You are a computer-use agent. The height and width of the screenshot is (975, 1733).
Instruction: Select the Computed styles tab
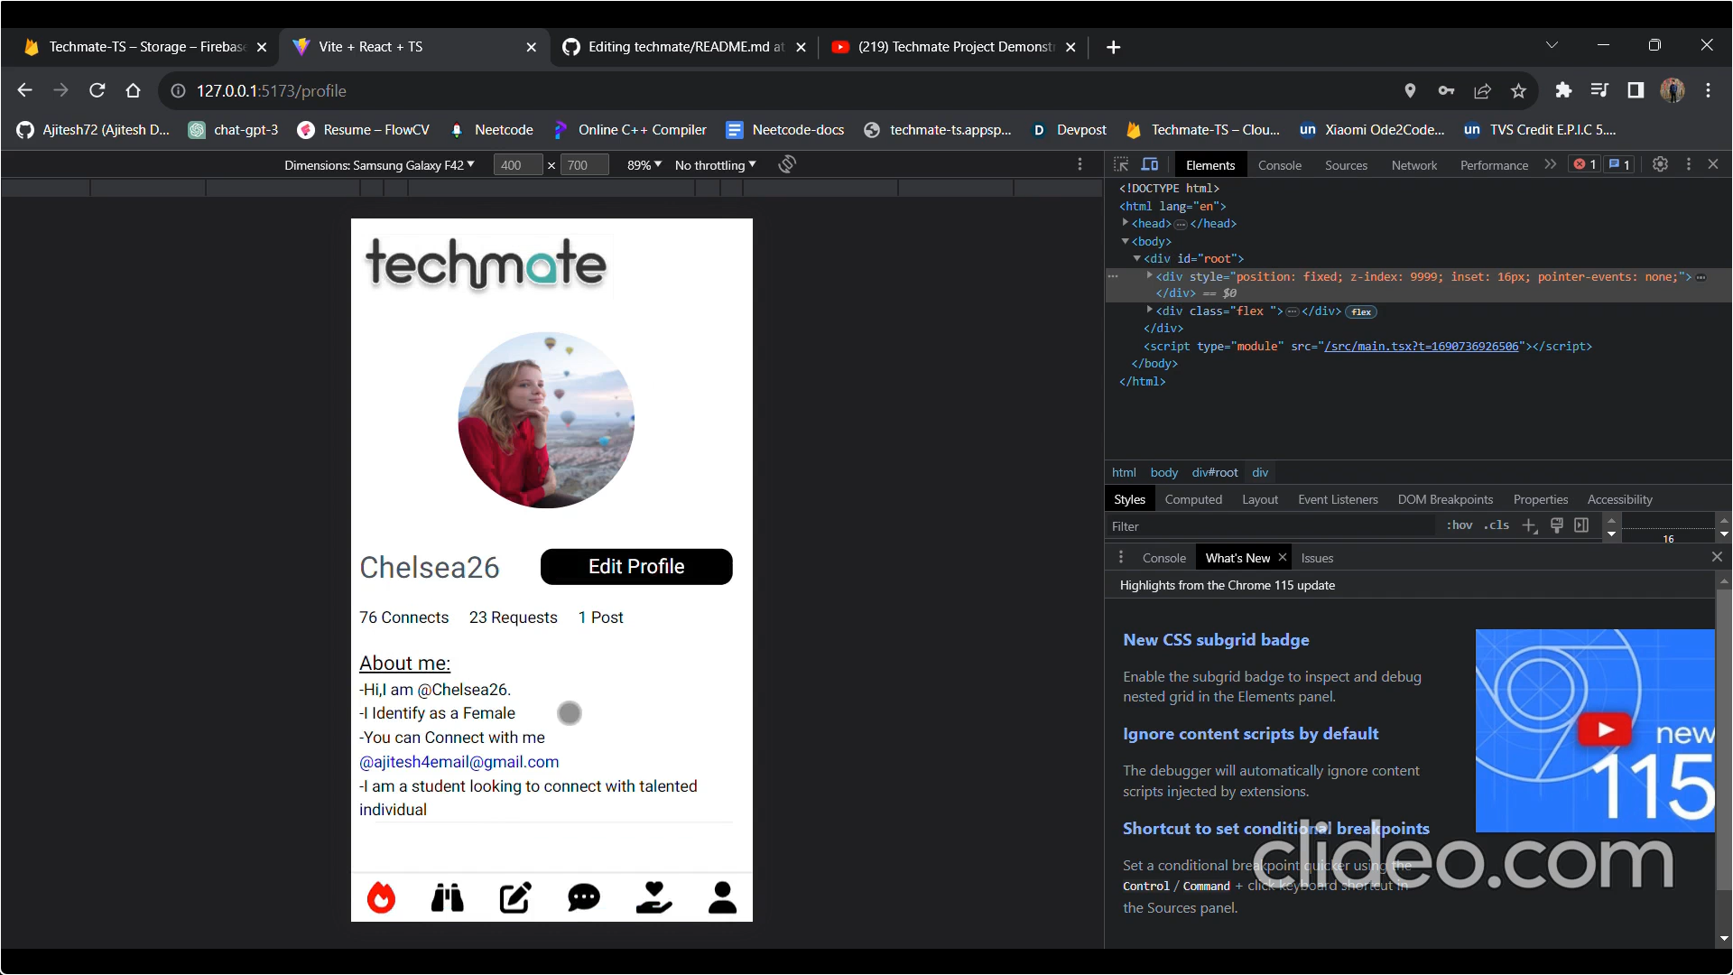(x=1192, y=499)
